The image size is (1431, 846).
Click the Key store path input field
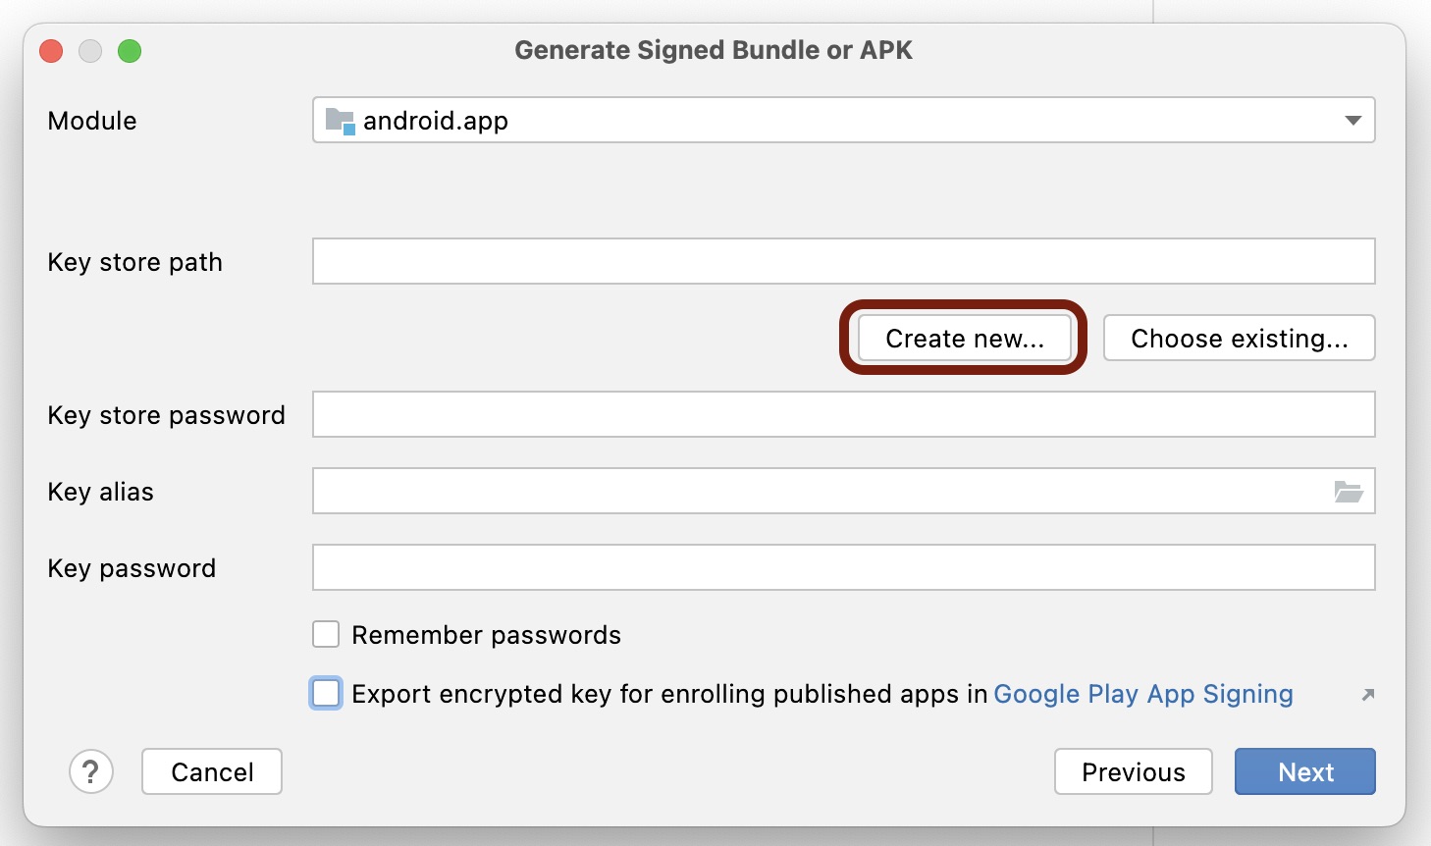(842, 261)
